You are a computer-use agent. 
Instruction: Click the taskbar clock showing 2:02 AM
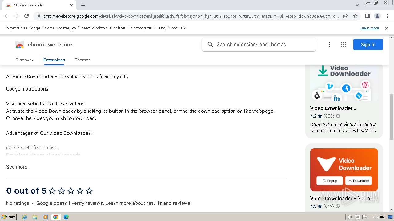click(378, 217)
